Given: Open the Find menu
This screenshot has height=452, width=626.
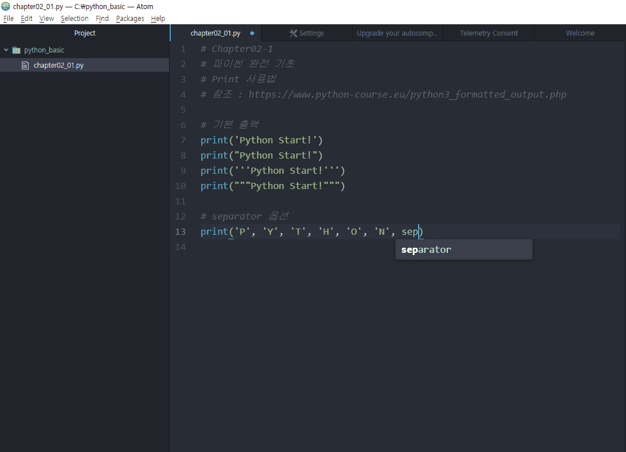Looking at the screenshot, I should [102, 19].
